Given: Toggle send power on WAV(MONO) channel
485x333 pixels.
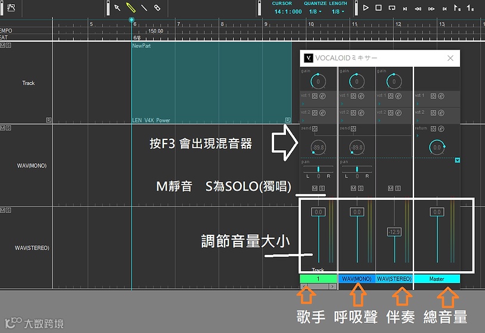Looking at the screenshot, I should [x=353, y=129].
